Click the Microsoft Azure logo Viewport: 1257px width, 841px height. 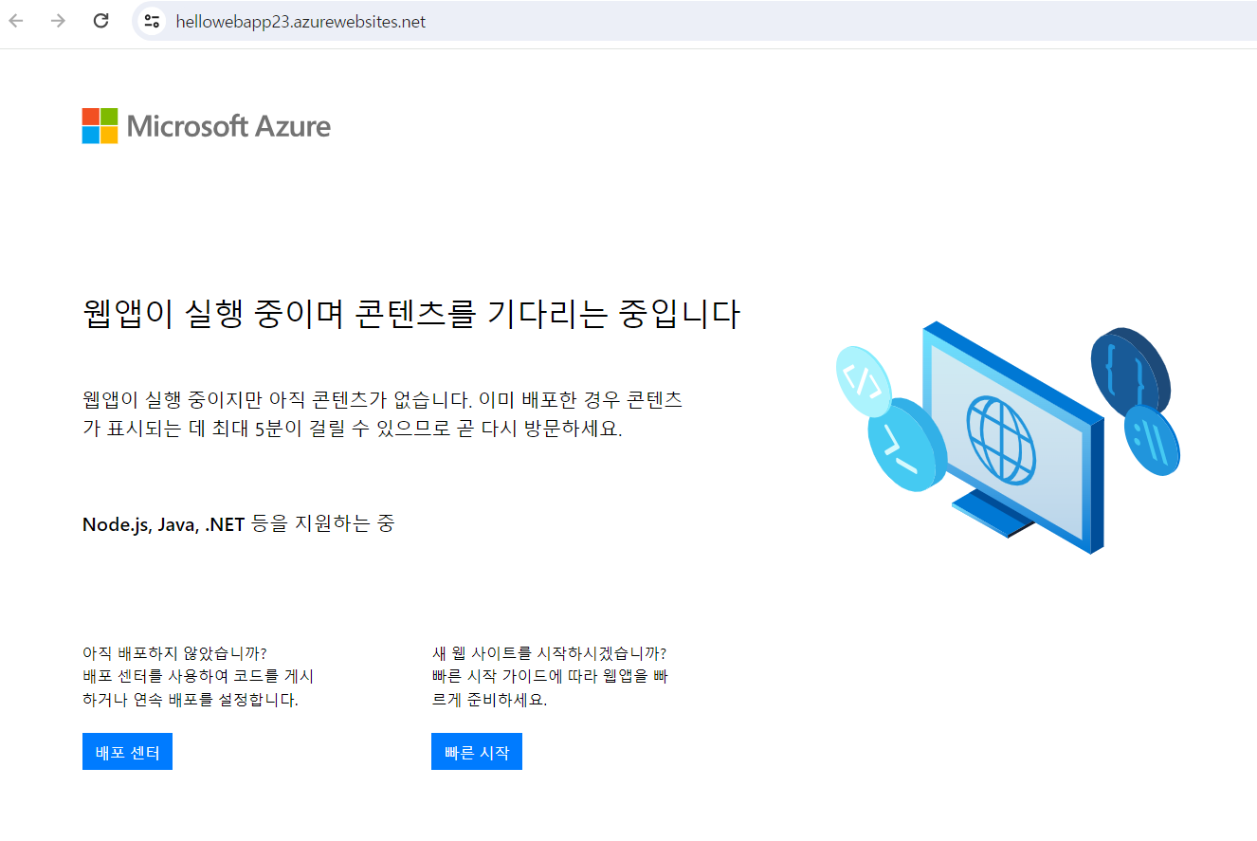point(207,126)
